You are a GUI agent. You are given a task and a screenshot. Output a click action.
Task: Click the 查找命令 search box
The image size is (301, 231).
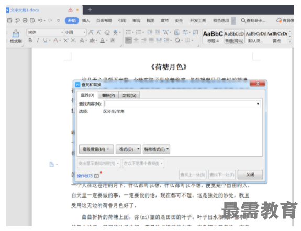(253, 20)
